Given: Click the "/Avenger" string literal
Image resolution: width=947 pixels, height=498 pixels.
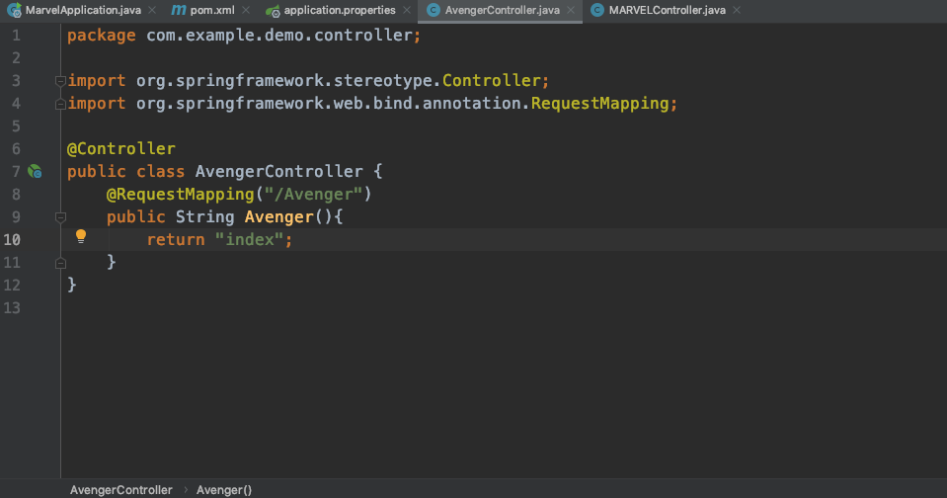Looking at the screenshot, I should click(x=313, y=194).
